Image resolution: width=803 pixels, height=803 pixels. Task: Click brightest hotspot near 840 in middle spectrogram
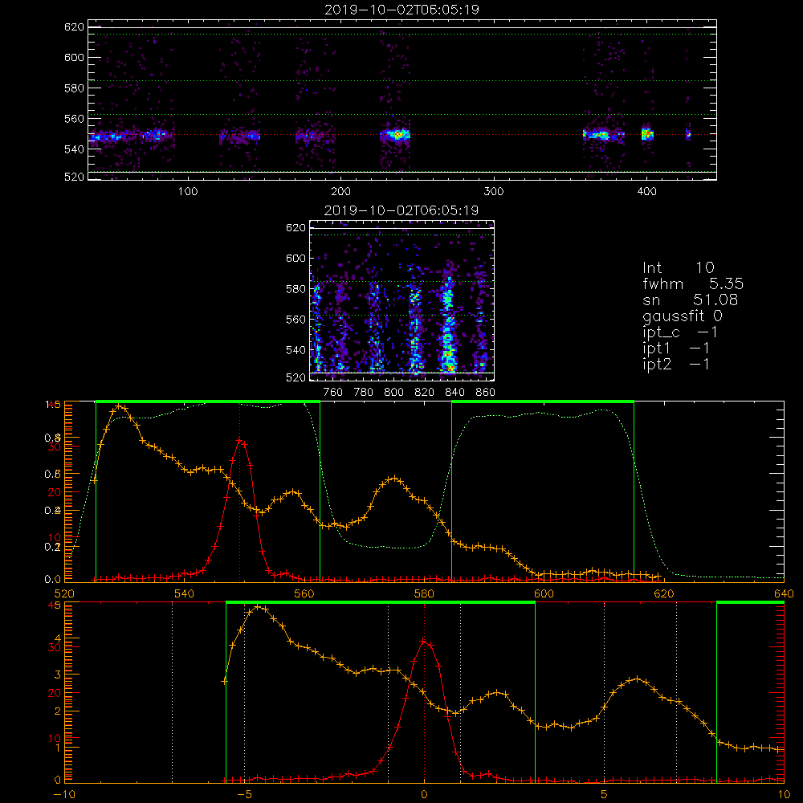coord(450,368)
